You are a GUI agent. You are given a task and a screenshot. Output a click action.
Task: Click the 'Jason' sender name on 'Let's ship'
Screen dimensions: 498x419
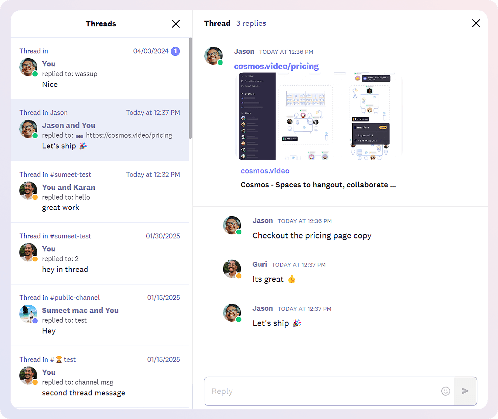coord(262,309)
